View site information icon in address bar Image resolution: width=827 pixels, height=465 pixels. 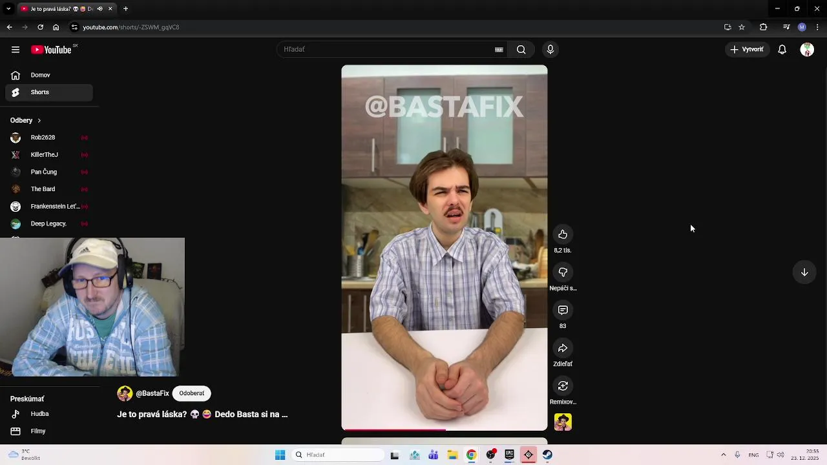(x=74, y=27)
